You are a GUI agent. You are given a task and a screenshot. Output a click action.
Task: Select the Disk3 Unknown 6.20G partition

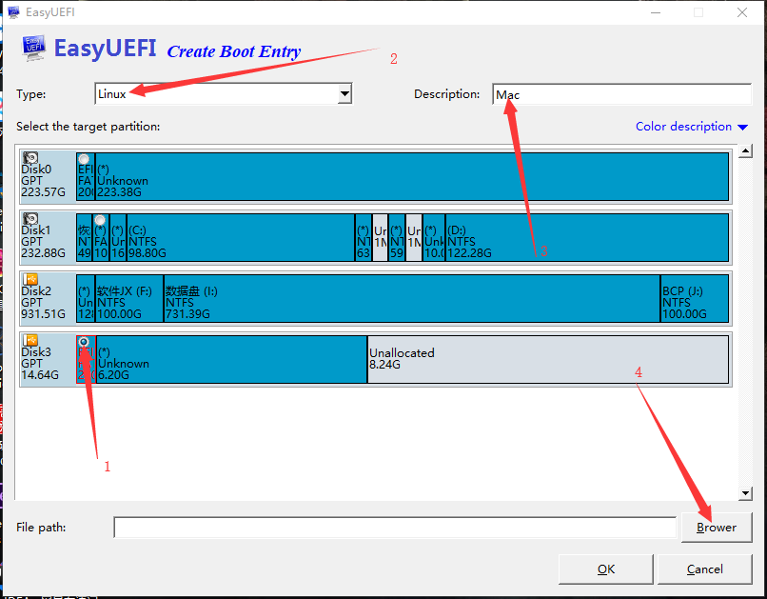232,359
